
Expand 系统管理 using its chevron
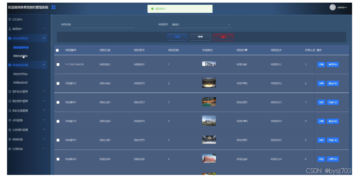click(44, 120)
